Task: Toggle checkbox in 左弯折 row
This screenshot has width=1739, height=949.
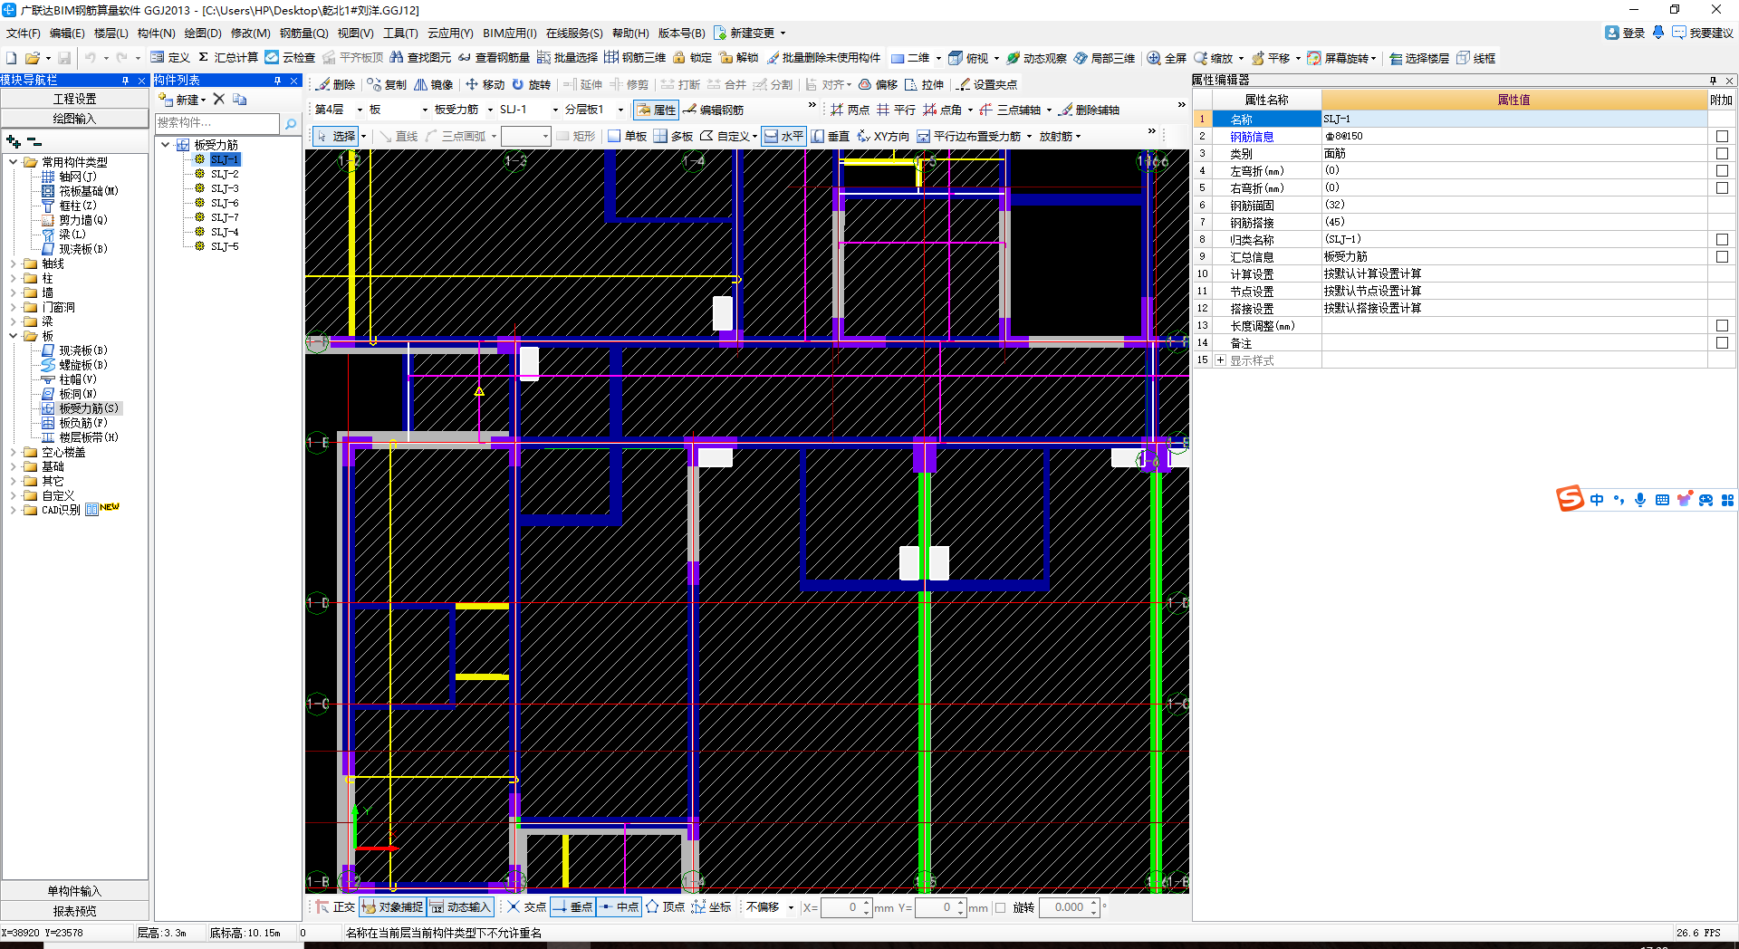Action: [x=1722, y=170]
